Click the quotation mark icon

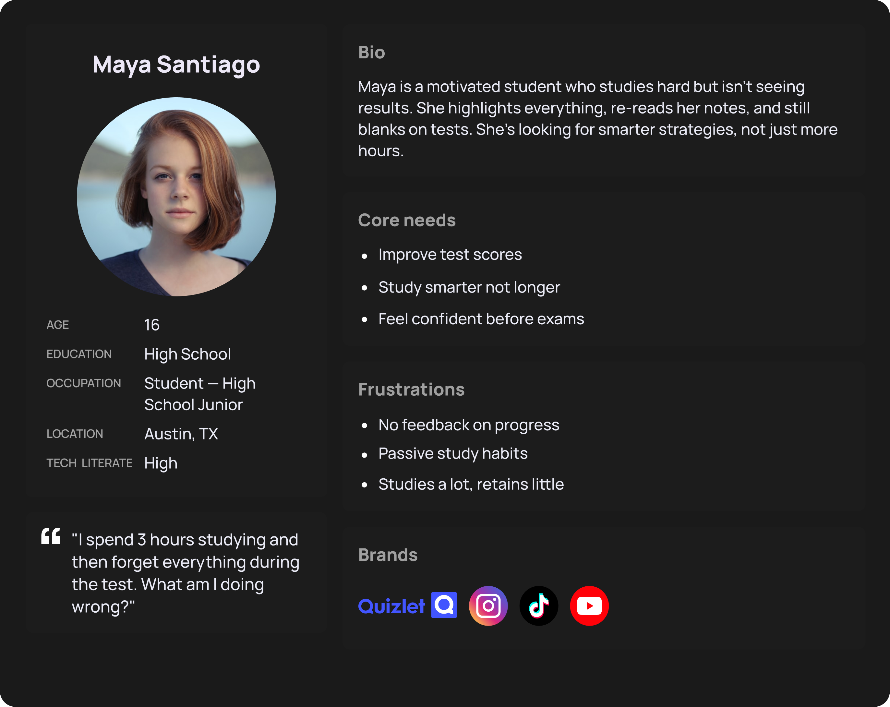[51, 536]
